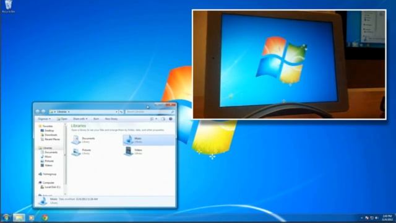
Task: Open the view options dropdown arrow
Action: [157, 119]
